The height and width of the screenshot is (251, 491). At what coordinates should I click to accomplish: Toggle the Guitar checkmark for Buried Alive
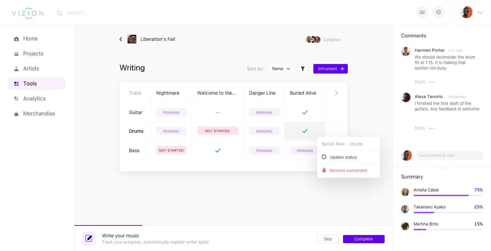pos(305,112)
